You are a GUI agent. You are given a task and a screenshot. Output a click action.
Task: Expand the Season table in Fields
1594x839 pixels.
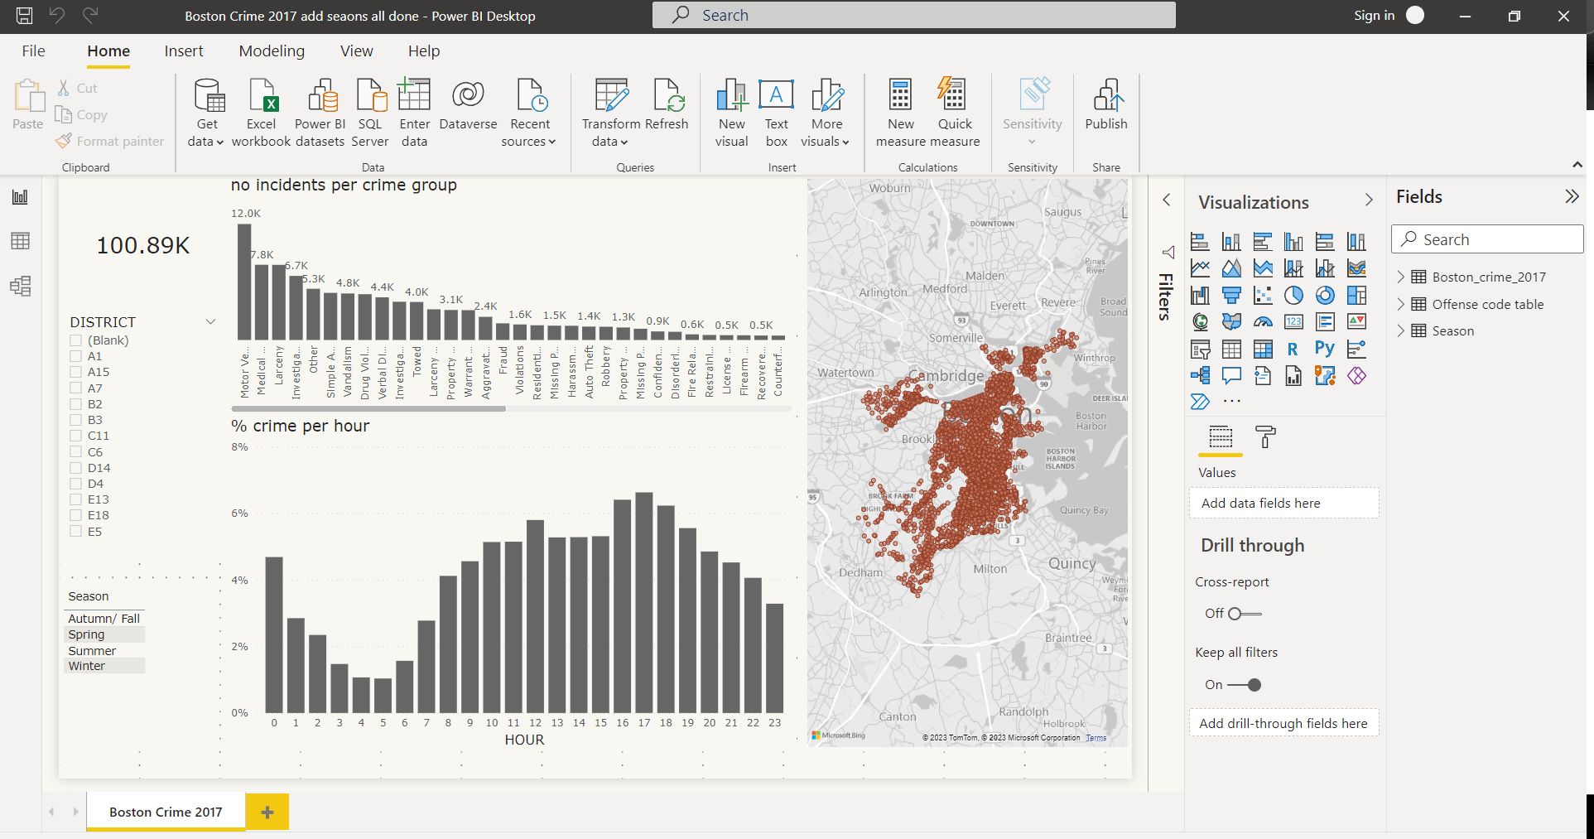click(x=1401, y=330)
